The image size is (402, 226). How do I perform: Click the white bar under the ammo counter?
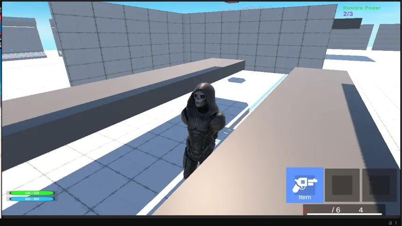click(x=344, y=215)
